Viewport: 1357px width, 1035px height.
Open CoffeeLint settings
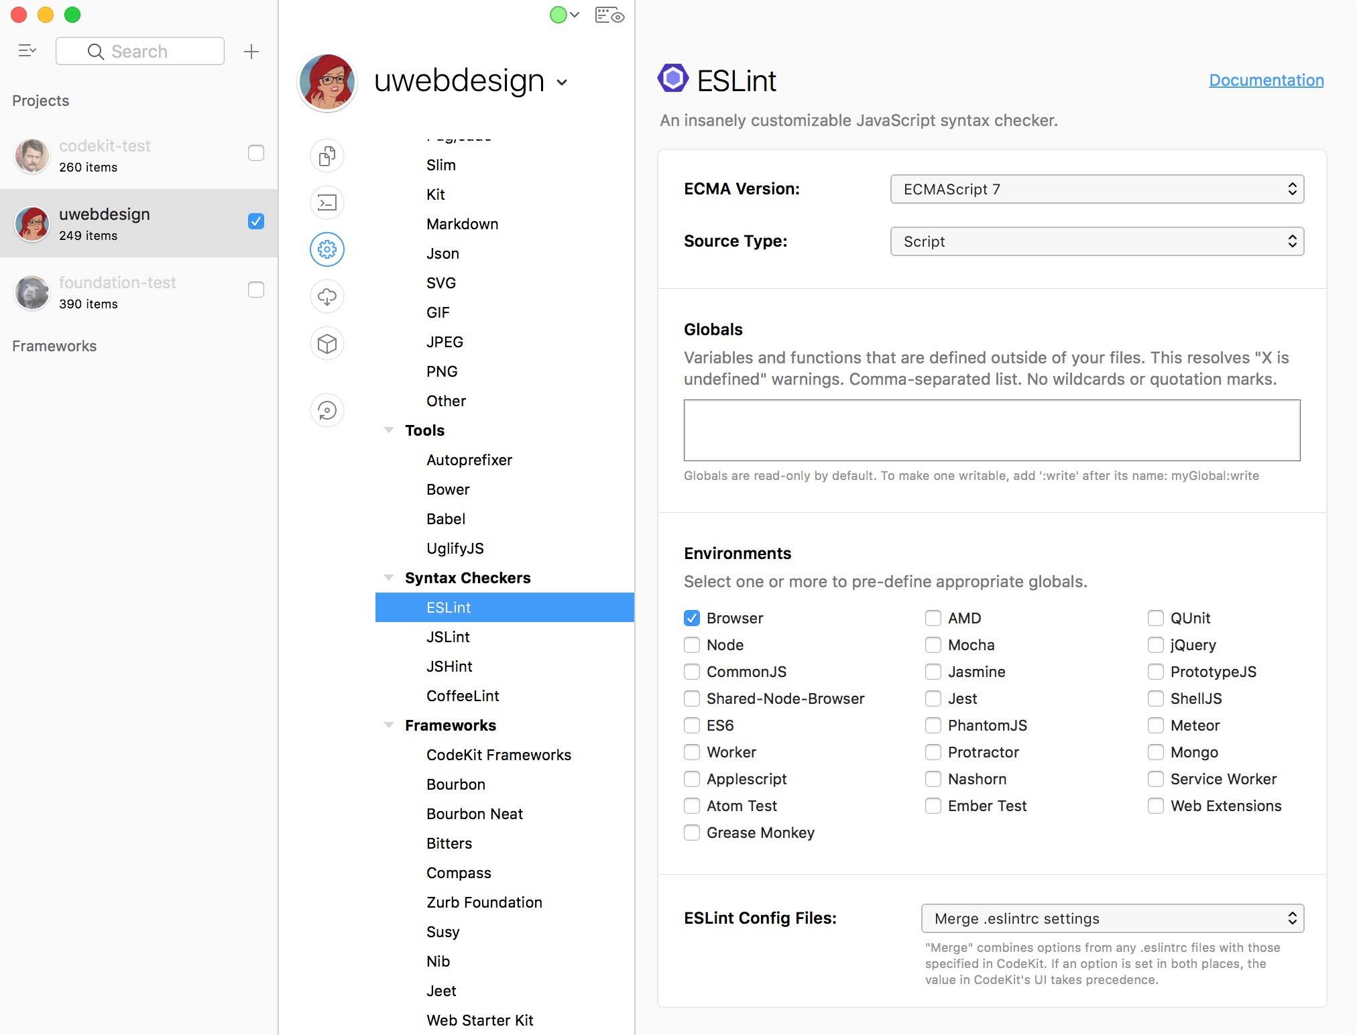(x=463, y=696)
